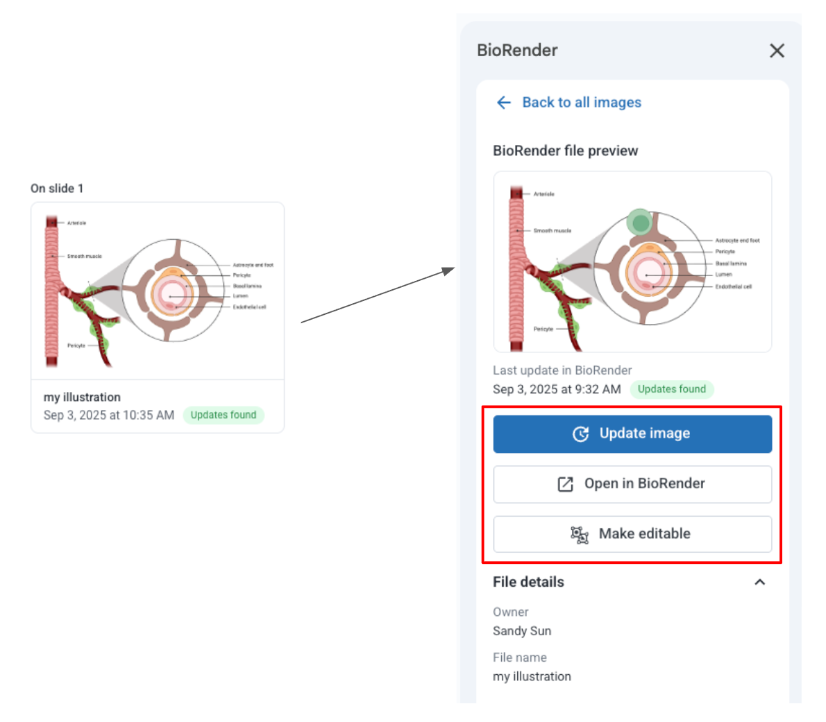Viewport: 826px width, 722px height.
Task: Click the On slide 1 label
Action: coord(57,188)
